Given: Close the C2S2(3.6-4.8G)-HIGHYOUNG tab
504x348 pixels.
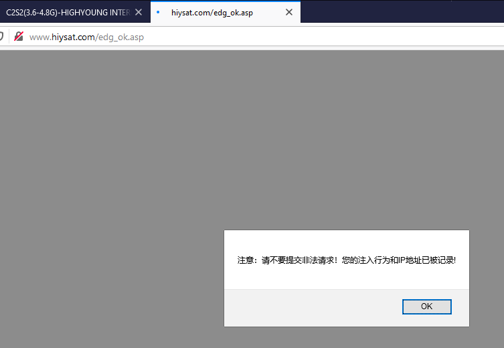Looking at the screenshot, I should pyautogui.click(x=139, y=12).
